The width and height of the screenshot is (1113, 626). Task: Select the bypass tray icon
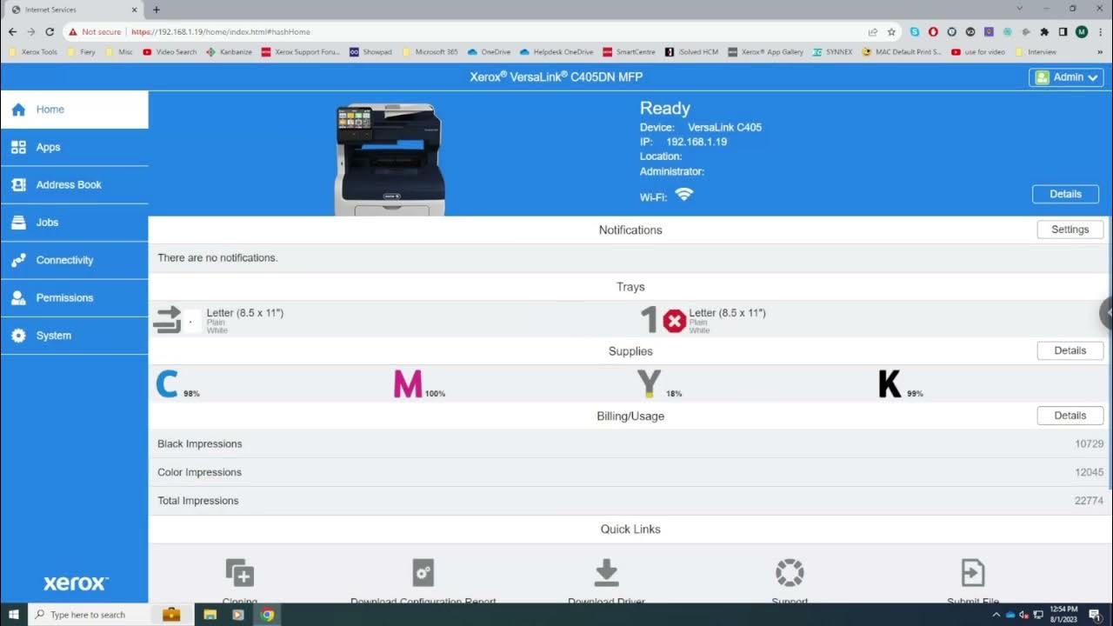click(x=167, y=320)
